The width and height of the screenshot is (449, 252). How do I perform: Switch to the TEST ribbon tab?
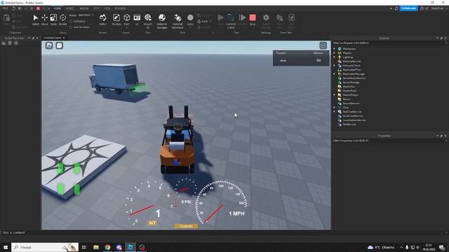(x=97, y=8)
